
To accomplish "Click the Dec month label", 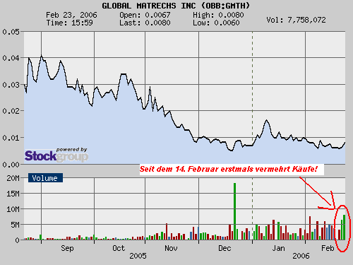I will point(225,248).
